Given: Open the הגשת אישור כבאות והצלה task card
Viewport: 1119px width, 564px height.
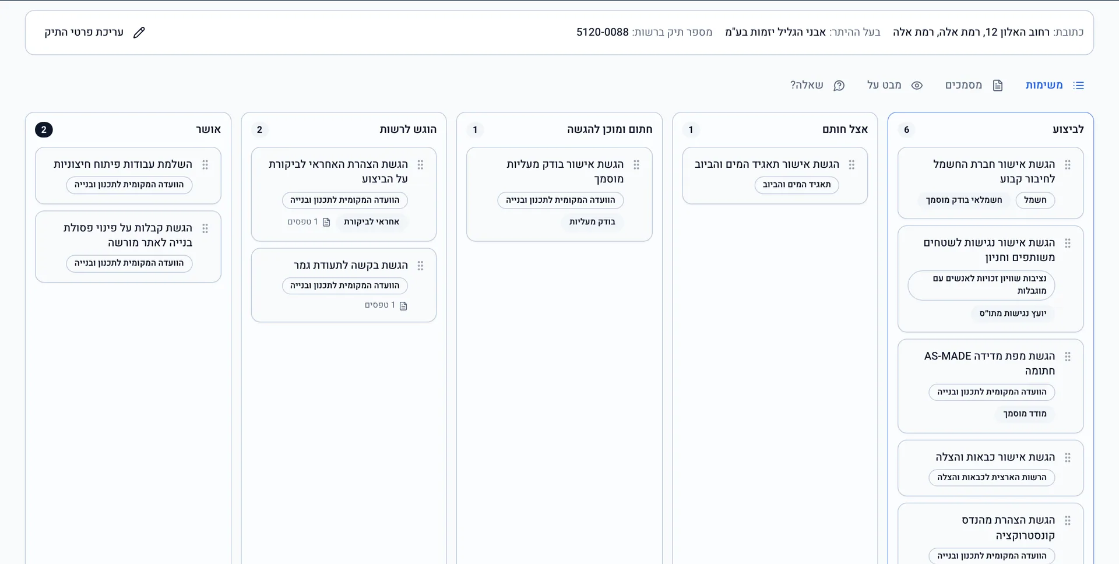Looking at the screenshot, I should point(990,468).
